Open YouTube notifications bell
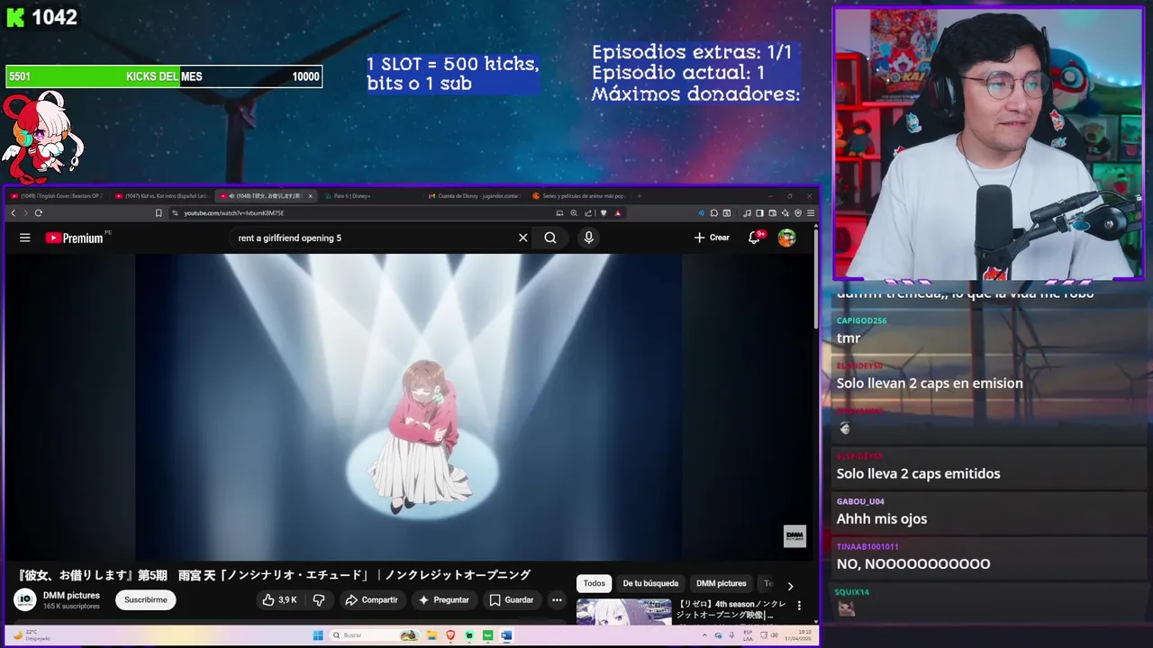Viewport: 1153px width, 648px height. click(x=755, y=238)
